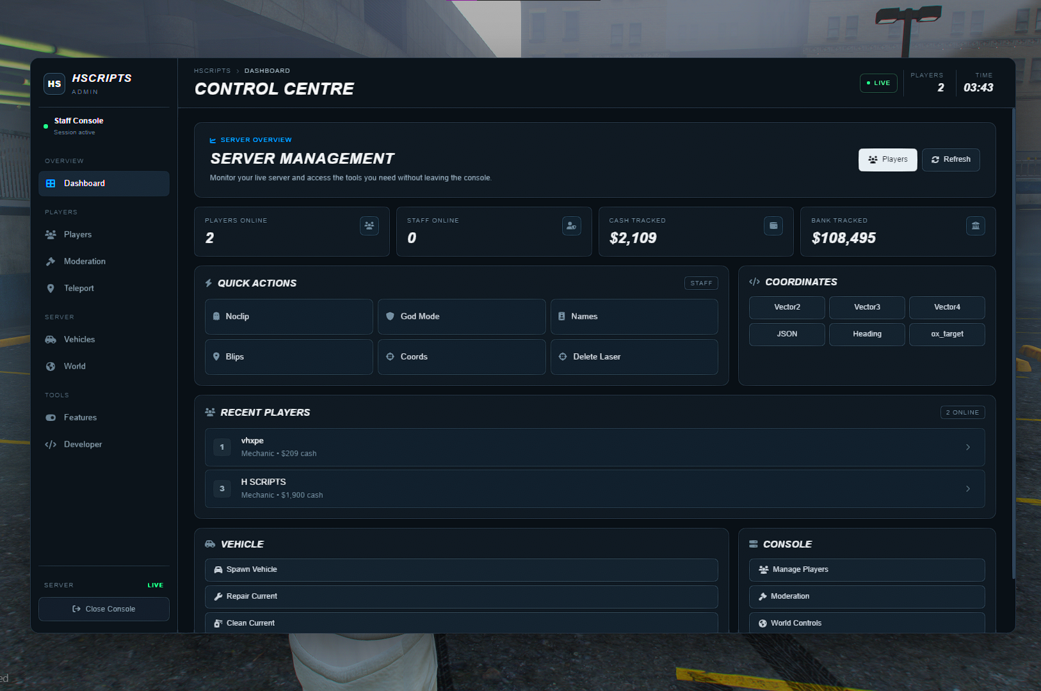The width and height of the screenshot is (1041, 691).
Task: Click the Cash Tracked wallet icon
Action: pyautogui.click(x=773, y=226)
